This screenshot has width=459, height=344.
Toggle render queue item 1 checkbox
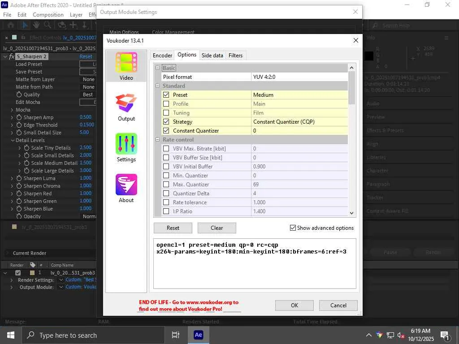[18, 273]
